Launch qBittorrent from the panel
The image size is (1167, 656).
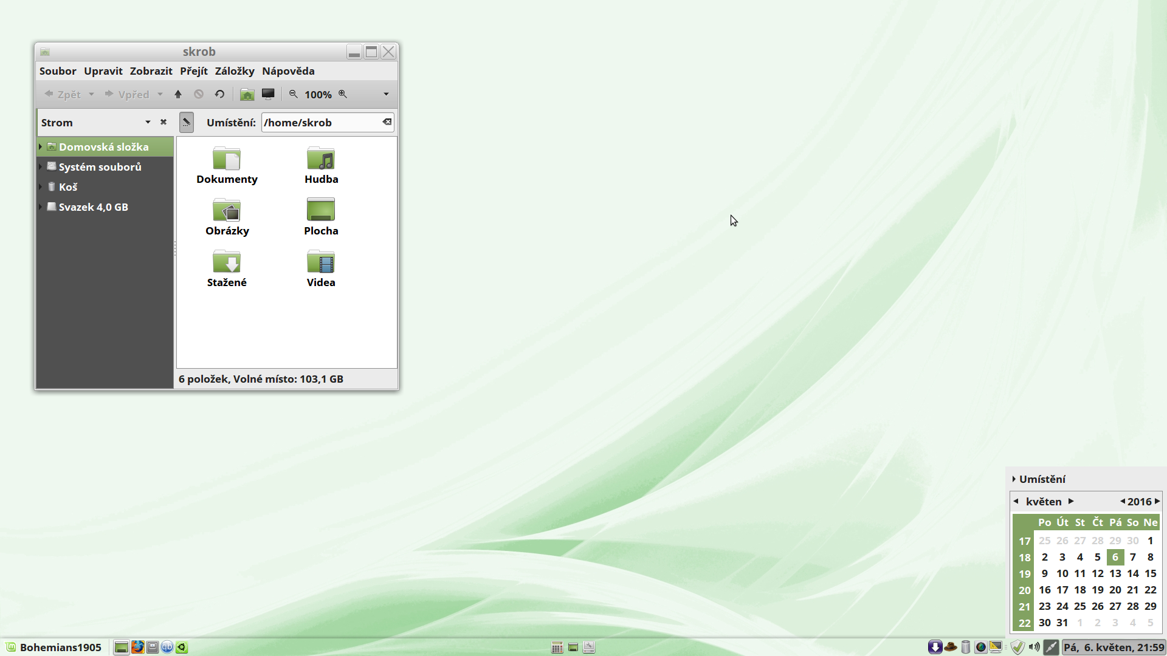[x=167, y=647]
